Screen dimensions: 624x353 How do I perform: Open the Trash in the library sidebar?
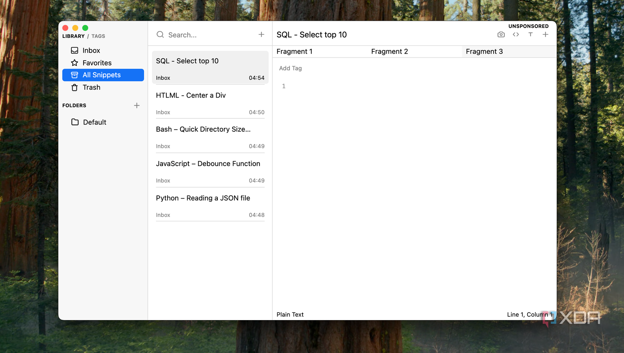91,87
